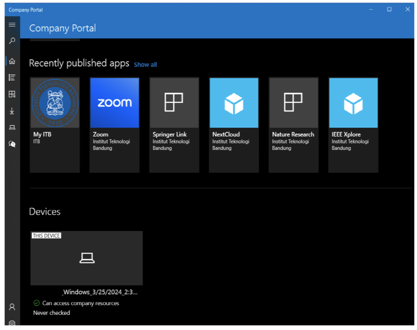Open App categories grid icon
The width and height of the screenshot is (417, 330).
pyautogui.click(x=12, y=94)
